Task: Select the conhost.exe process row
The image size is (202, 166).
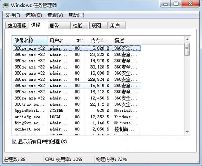Action: click(77, 129)
